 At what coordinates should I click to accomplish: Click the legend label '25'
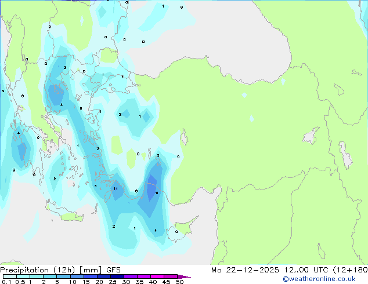click(x=113, y=282)
